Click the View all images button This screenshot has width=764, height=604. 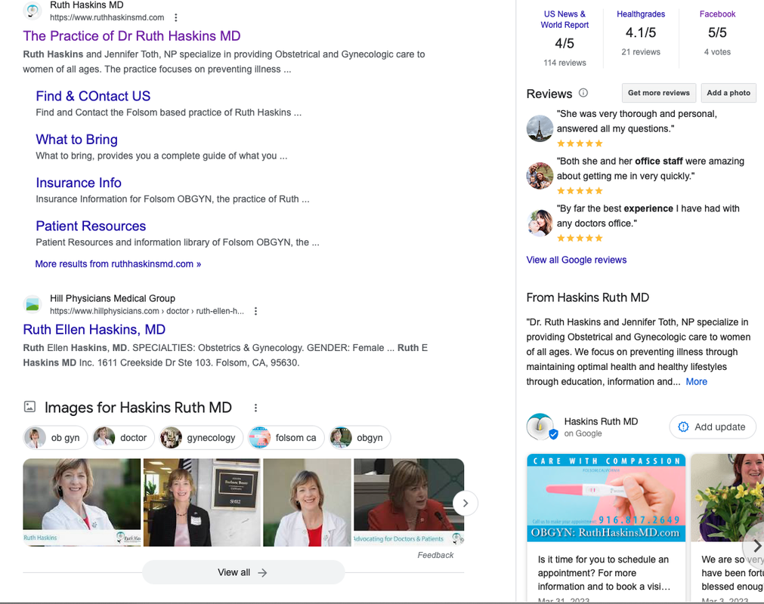[x=243, y=572]
